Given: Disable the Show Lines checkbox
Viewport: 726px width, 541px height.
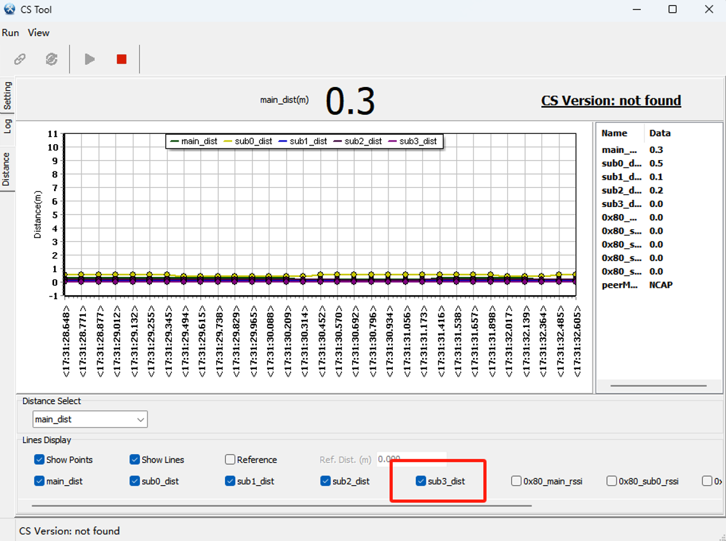Looking at the screenshot, I should click(135, 460).
